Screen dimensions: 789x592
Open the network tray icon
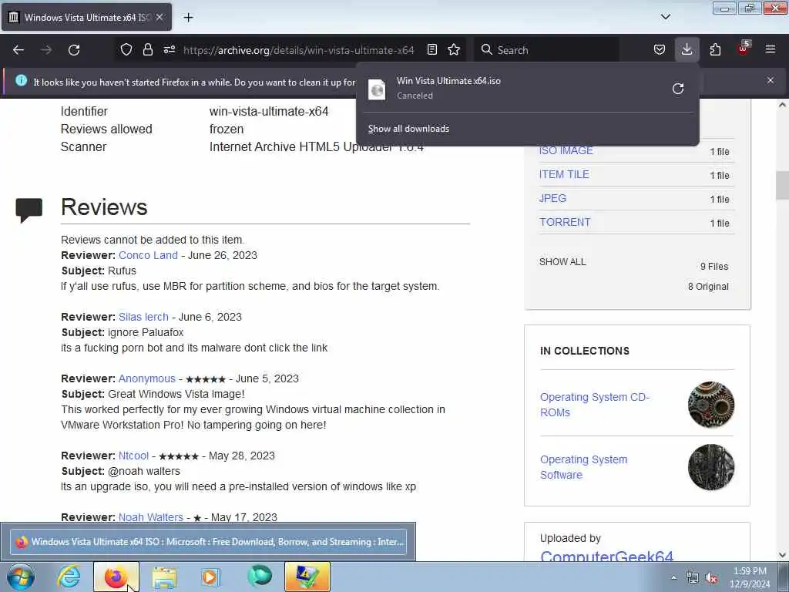693,578
